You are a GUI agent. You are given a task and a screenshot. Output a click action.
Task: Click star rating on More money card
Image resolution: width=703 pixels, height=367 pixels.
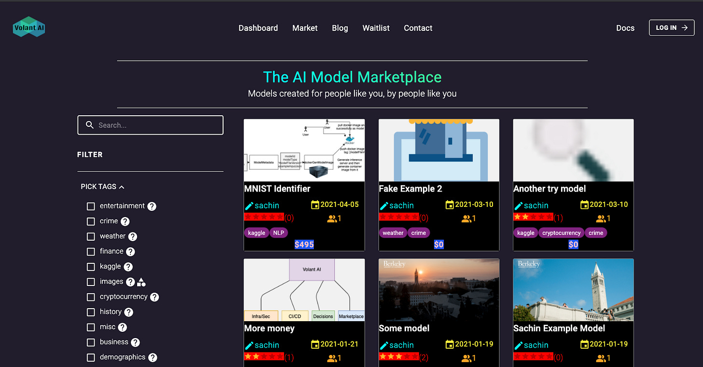264,357
